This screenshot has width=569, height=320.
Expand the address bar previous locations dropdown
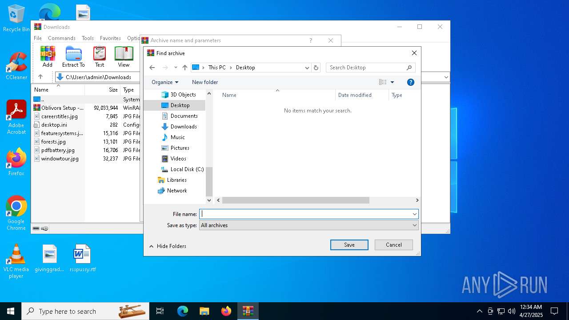[307, 68]
